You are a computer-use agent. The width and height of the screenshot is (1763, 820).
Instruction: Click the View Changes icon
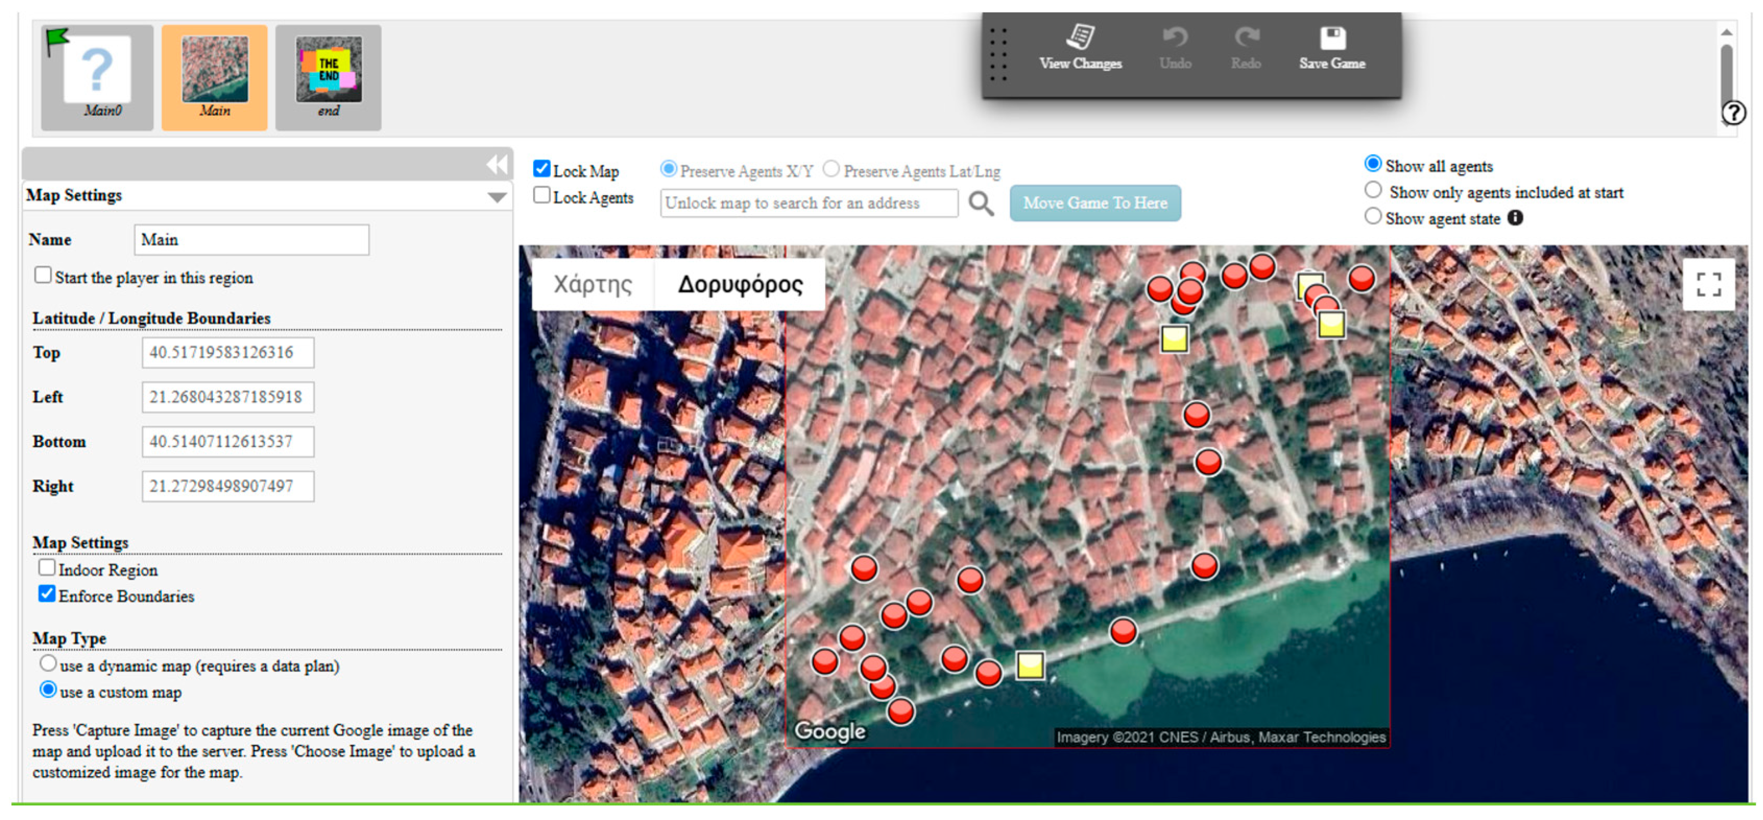(x=1080, y=38)
